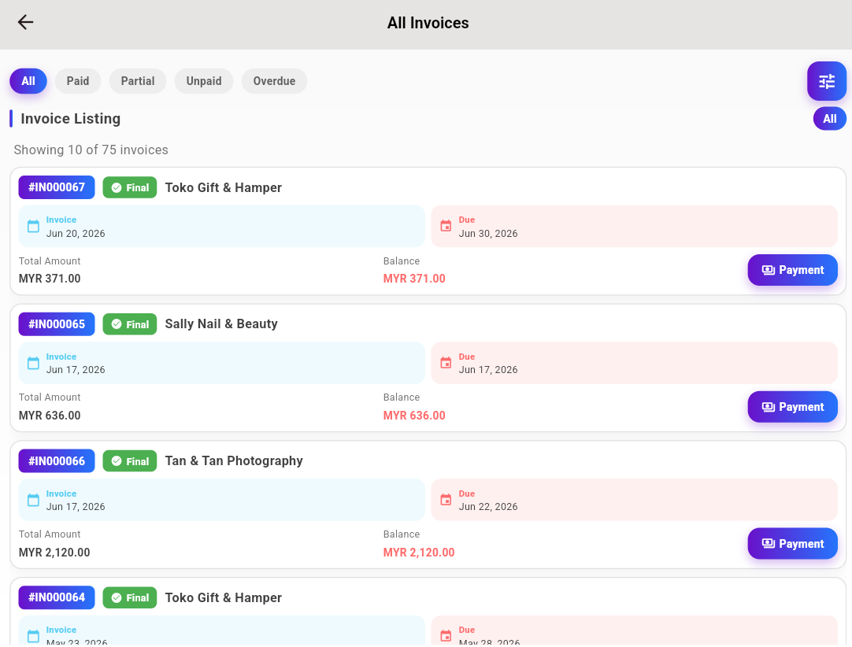Click invoice date calendar icon for Jun 20, 2026
The width and height of the screenshot is (852, 647).
[33, 226]
